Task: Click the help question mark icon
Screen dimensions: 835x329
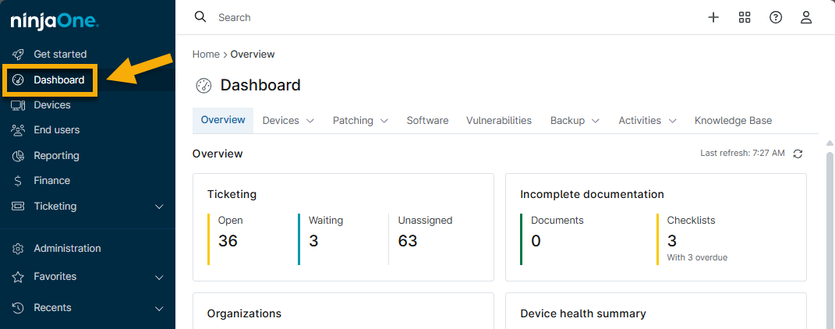Action: pyautogui.click(x=776, y=17)
